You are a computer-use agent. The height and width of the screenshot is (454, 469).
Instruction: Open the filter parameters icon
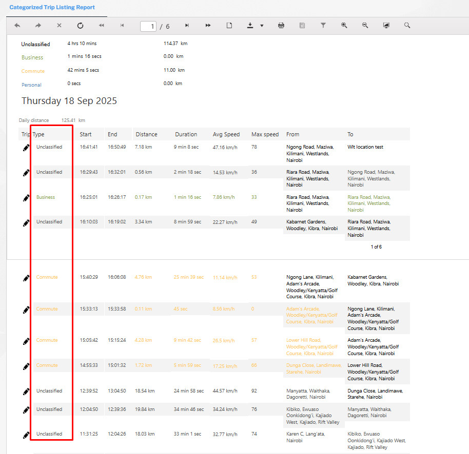tap(323, 26)
